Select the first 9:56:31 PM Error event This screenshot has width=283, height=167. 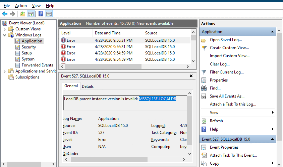125,40
